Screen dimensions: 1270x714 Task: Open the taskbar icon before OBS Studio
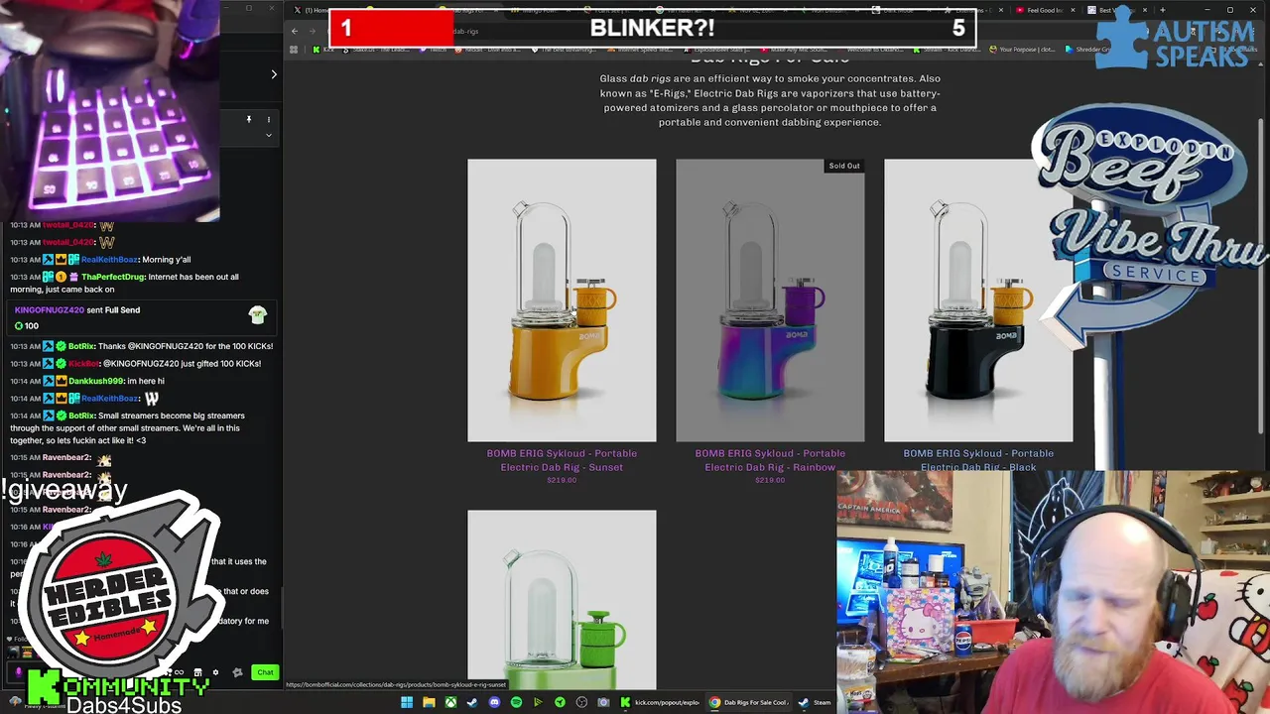pos(560,703)
